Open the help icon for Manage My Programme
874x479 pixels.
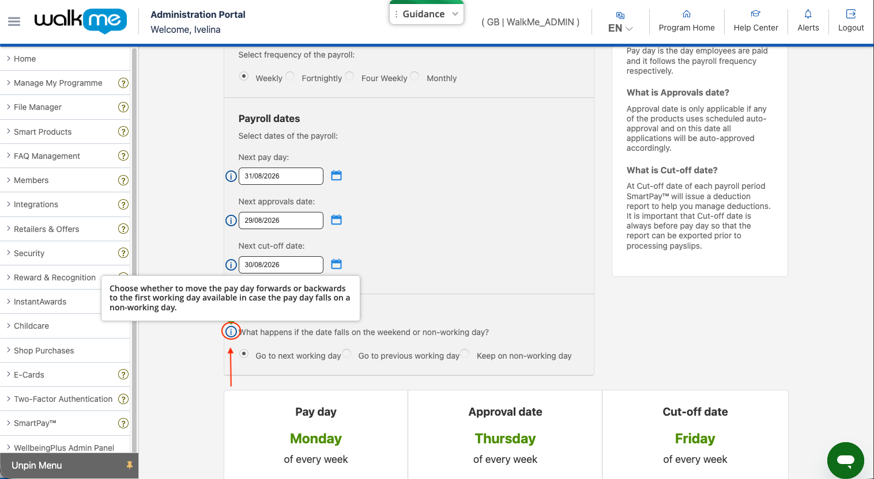point(123,83)
